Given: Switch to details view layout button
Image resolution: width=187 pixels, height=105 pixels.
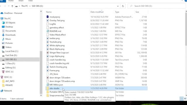Looking at the screenshot, I should pos(181,99).
